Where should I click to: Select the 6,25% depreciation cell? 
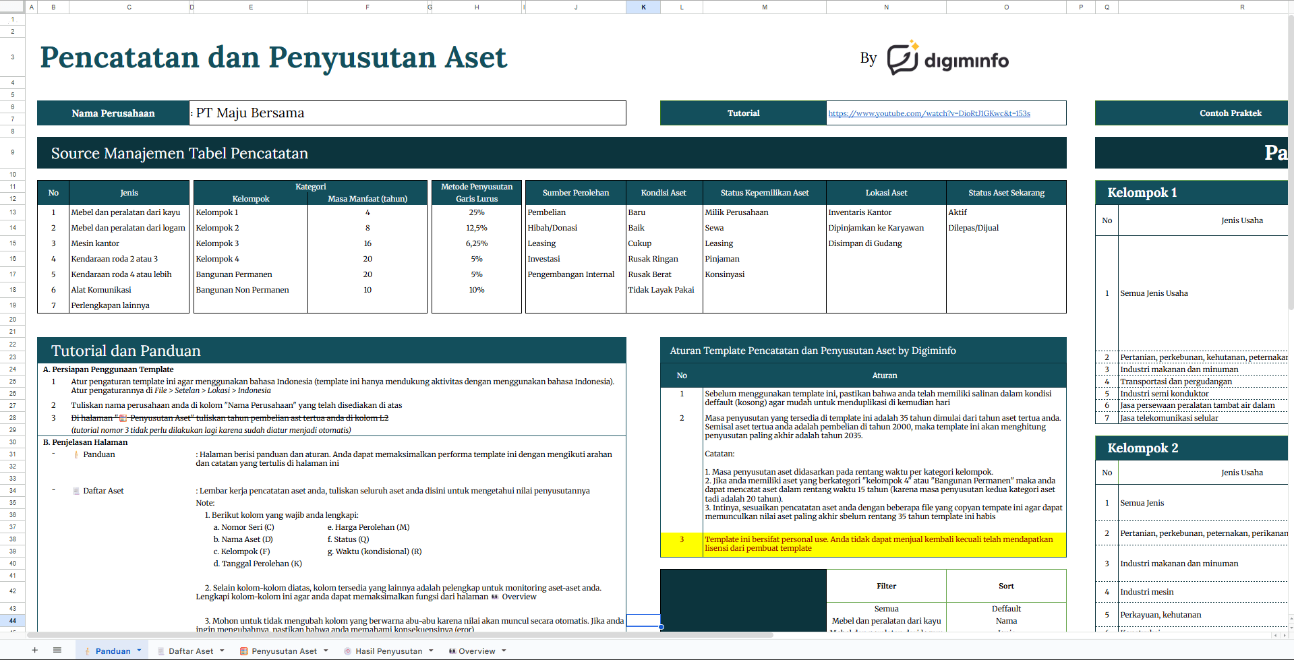tap(477, 243)
